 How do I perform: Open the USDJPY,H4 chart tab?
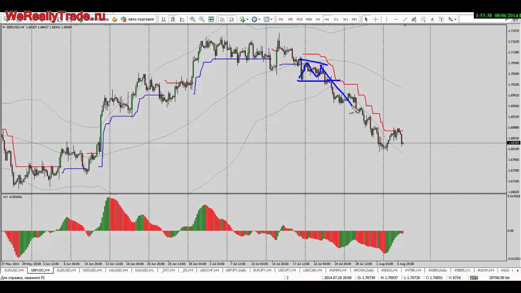click(287, 270)
